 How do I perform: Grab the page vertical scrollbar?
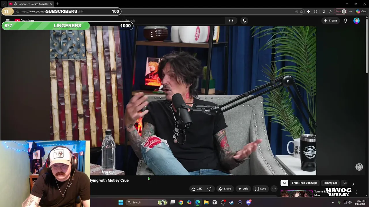coord(367,46)
